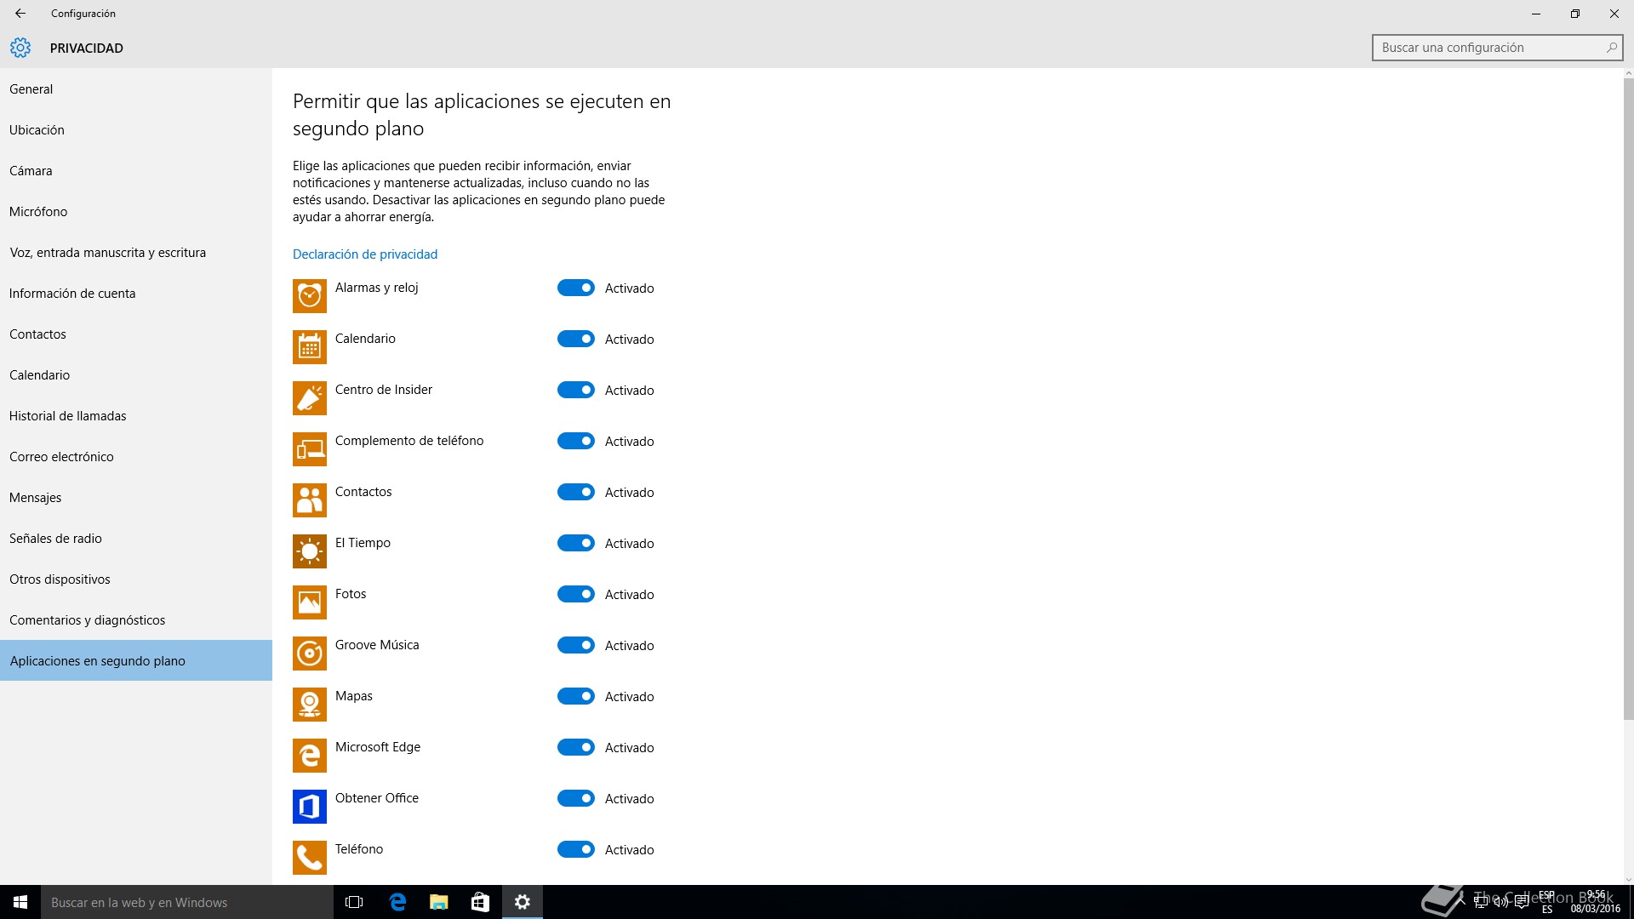This screenshot has width=1634, height=919.
Task: Disable the Calendario background toggle
Action: [576, 339]
